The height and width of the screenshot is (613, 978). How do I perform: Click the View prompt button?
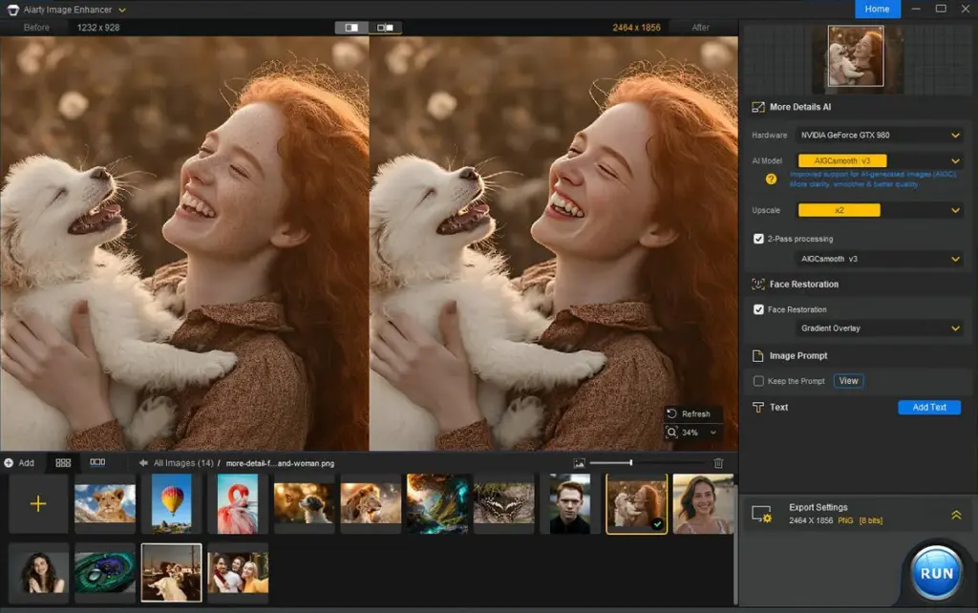[x=848, y=381]
